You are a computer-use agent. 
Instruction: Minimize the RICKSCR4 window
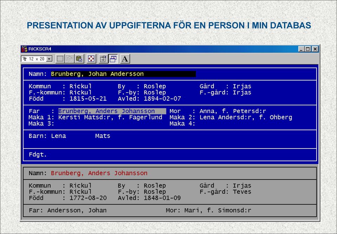point(301,49)
